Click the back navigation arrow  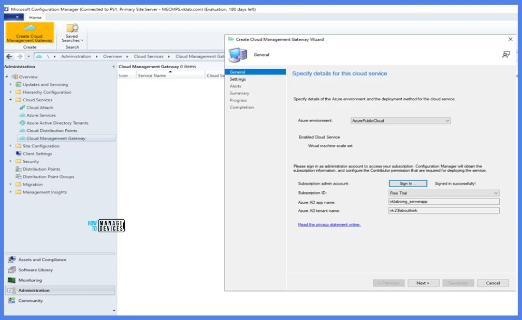(9, 56)
